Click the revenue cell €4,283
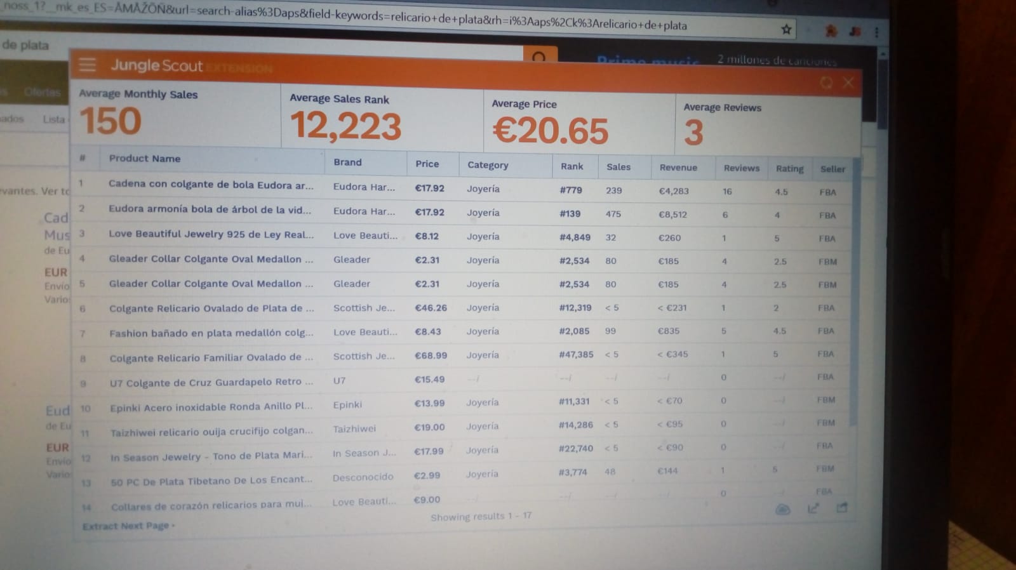Image resolution: width=1016 pixels, height=570 pixels. [673, 191]
